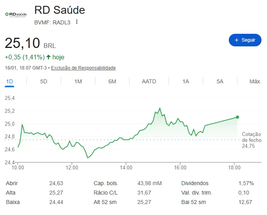Click the 16:00 time axis label
This screenshot has width=267, height=215.
click(180, 167)
